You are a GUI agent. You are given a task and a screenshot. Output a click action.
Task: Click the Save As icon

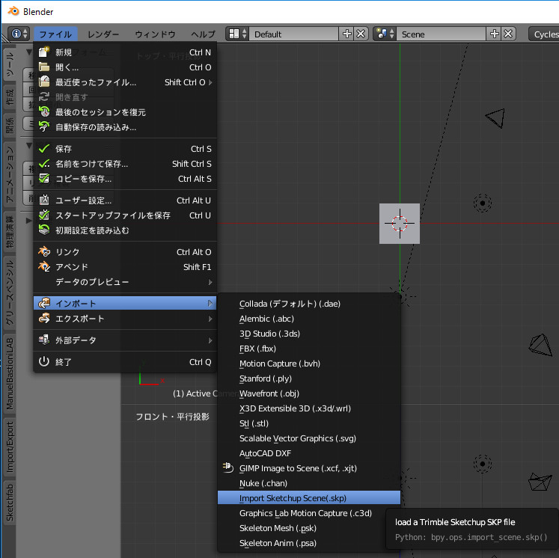click(44, 164)
